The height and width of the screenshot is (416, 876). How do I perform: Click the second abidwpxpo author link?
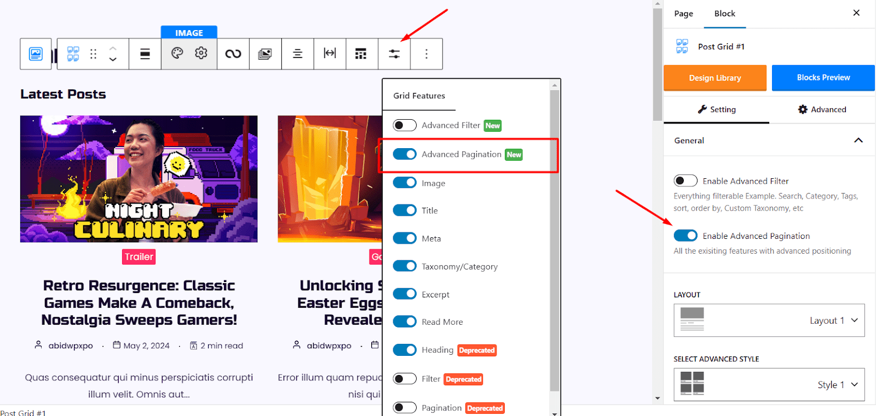(329, 345)
